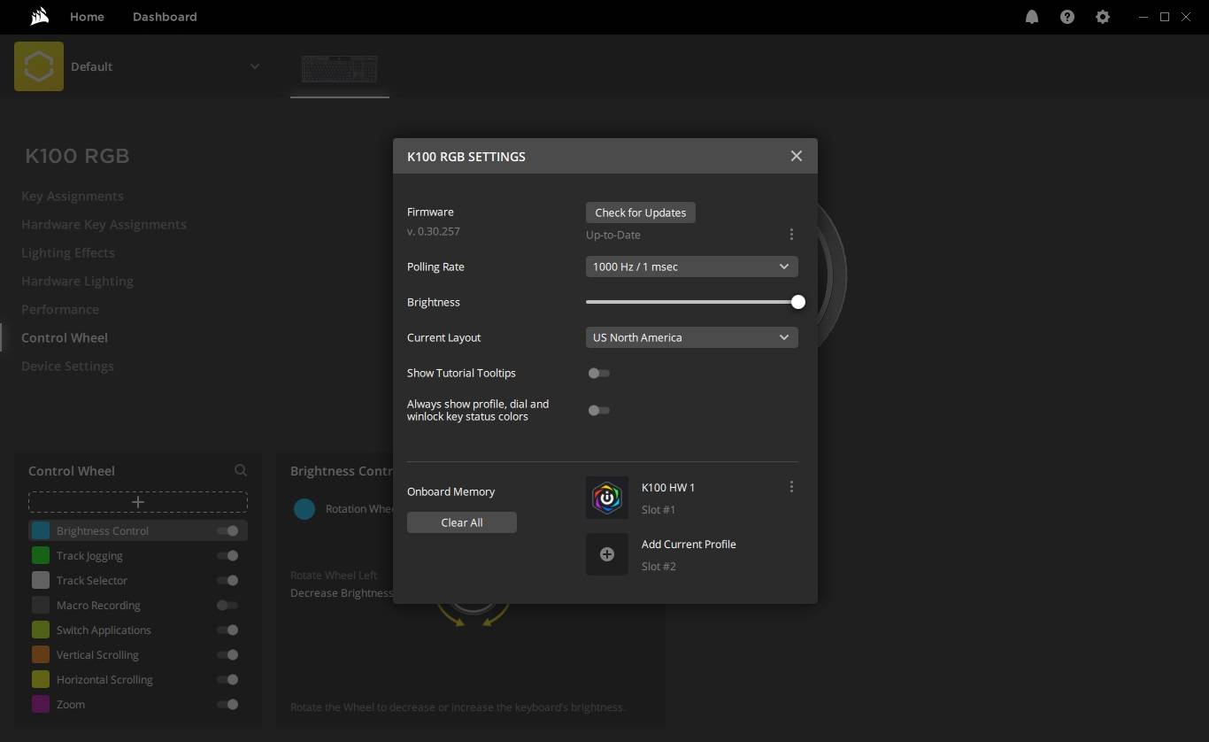This screenshot has width=1209, height=742.
Task: Toggle Show Tutorial Tooltips switch
Action: (x=599, y=373)
